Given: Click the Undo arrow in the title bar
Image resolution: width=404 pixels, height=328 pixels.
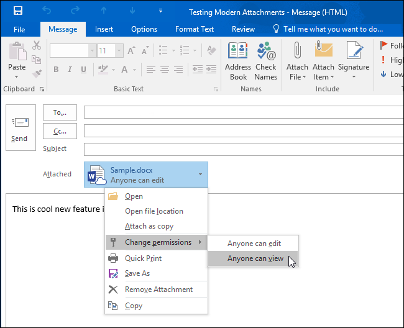Looking at the screenshot, I should click(x=47, y=11).
